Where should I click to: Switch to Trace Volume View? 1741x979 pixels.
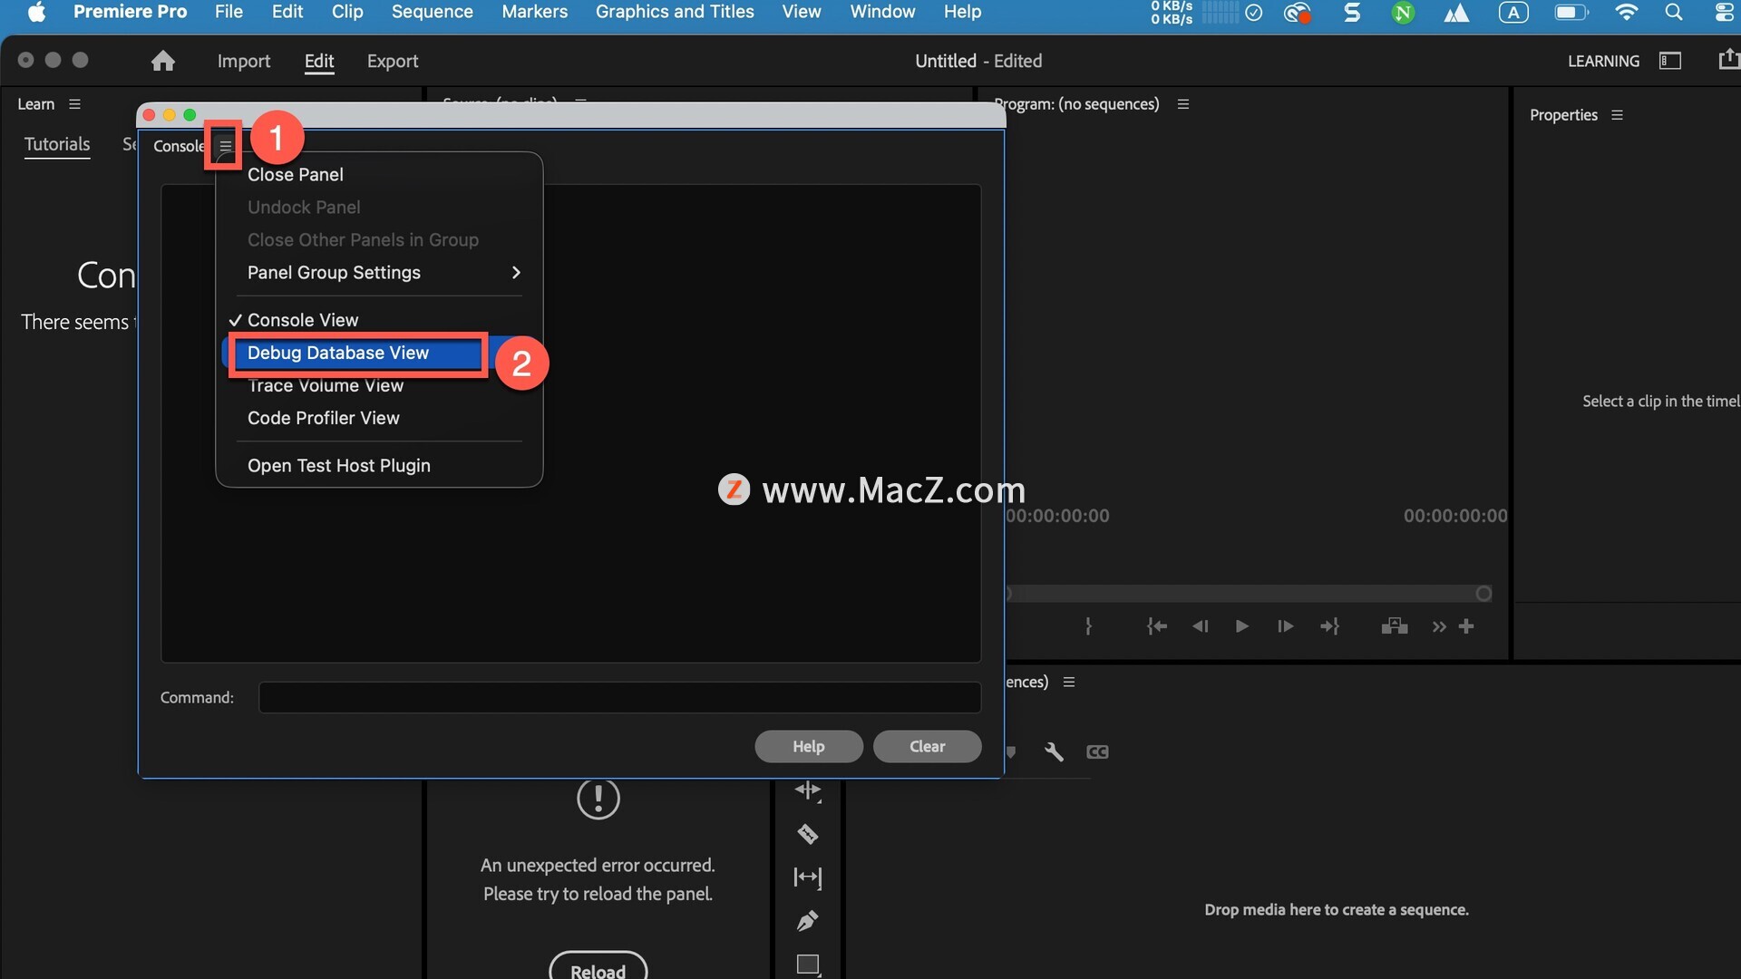click(x=326, y=386)
